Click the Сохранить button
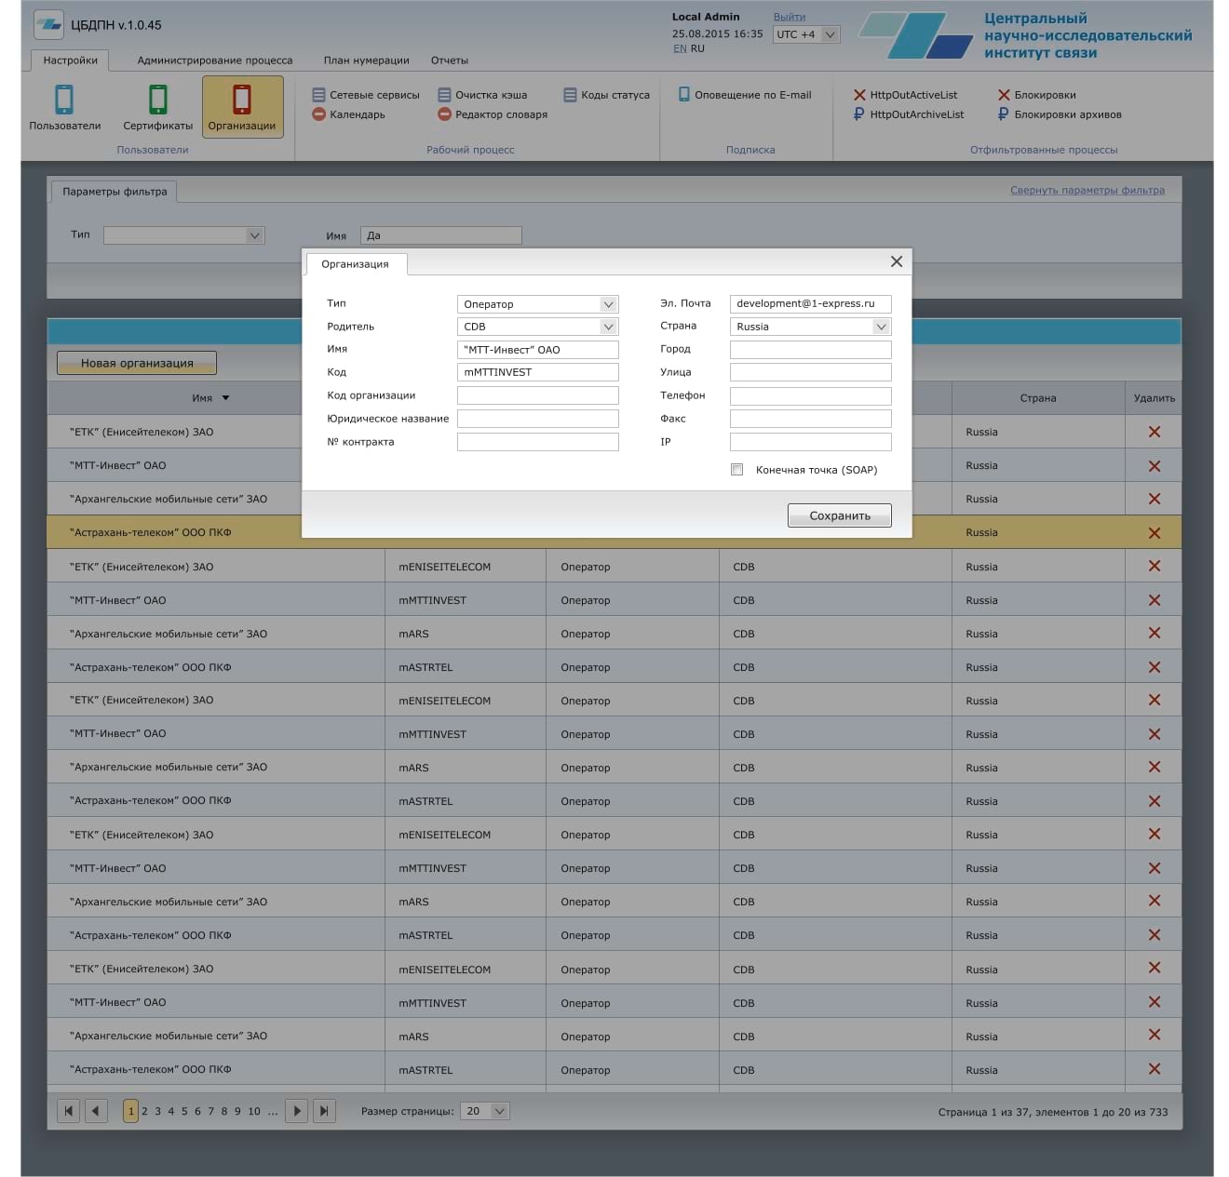This screenshot has width=1229, height=1177. click(x=839, y=515)
